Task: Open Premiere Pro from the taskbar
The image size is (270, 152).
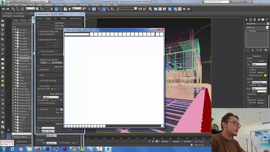Action: coord(65,149)
